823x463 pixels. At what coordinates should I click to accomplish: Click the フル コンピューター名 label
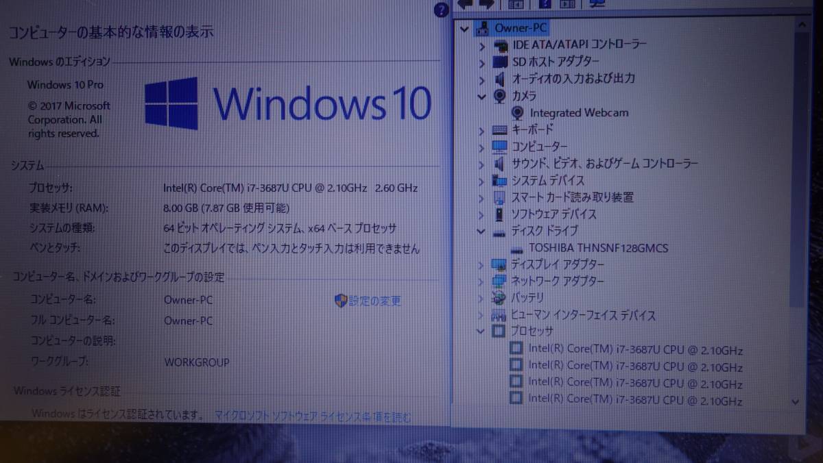(73, 320)
